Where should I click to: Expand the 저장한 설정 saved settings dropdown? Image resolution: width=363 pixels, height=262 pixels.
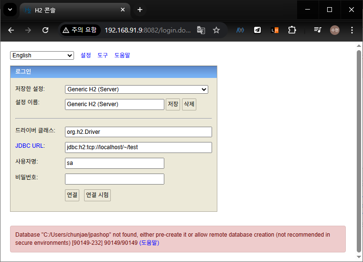click(137, 89)
